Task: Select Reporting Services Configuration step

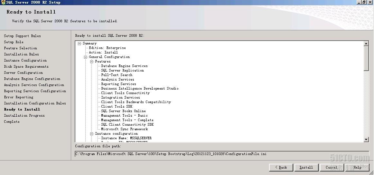Action: point(35,91)
